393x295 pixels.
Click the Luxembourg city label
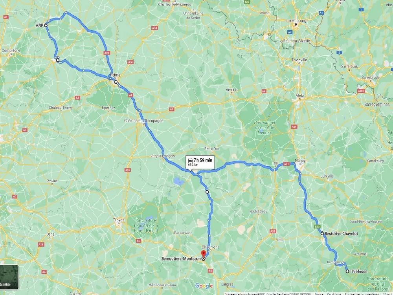pyautogui.click(x=296, y=20)
